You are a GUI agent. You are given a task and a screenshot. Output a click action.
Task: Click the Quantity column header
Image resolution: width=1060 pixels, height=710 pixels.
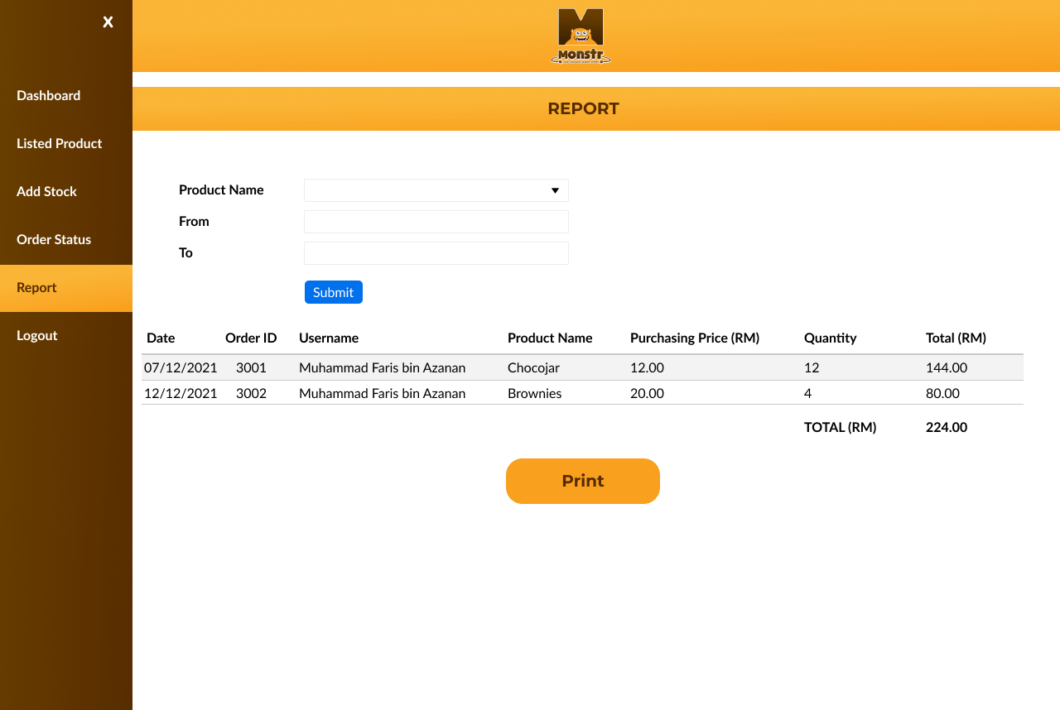(x=830, y=338)
